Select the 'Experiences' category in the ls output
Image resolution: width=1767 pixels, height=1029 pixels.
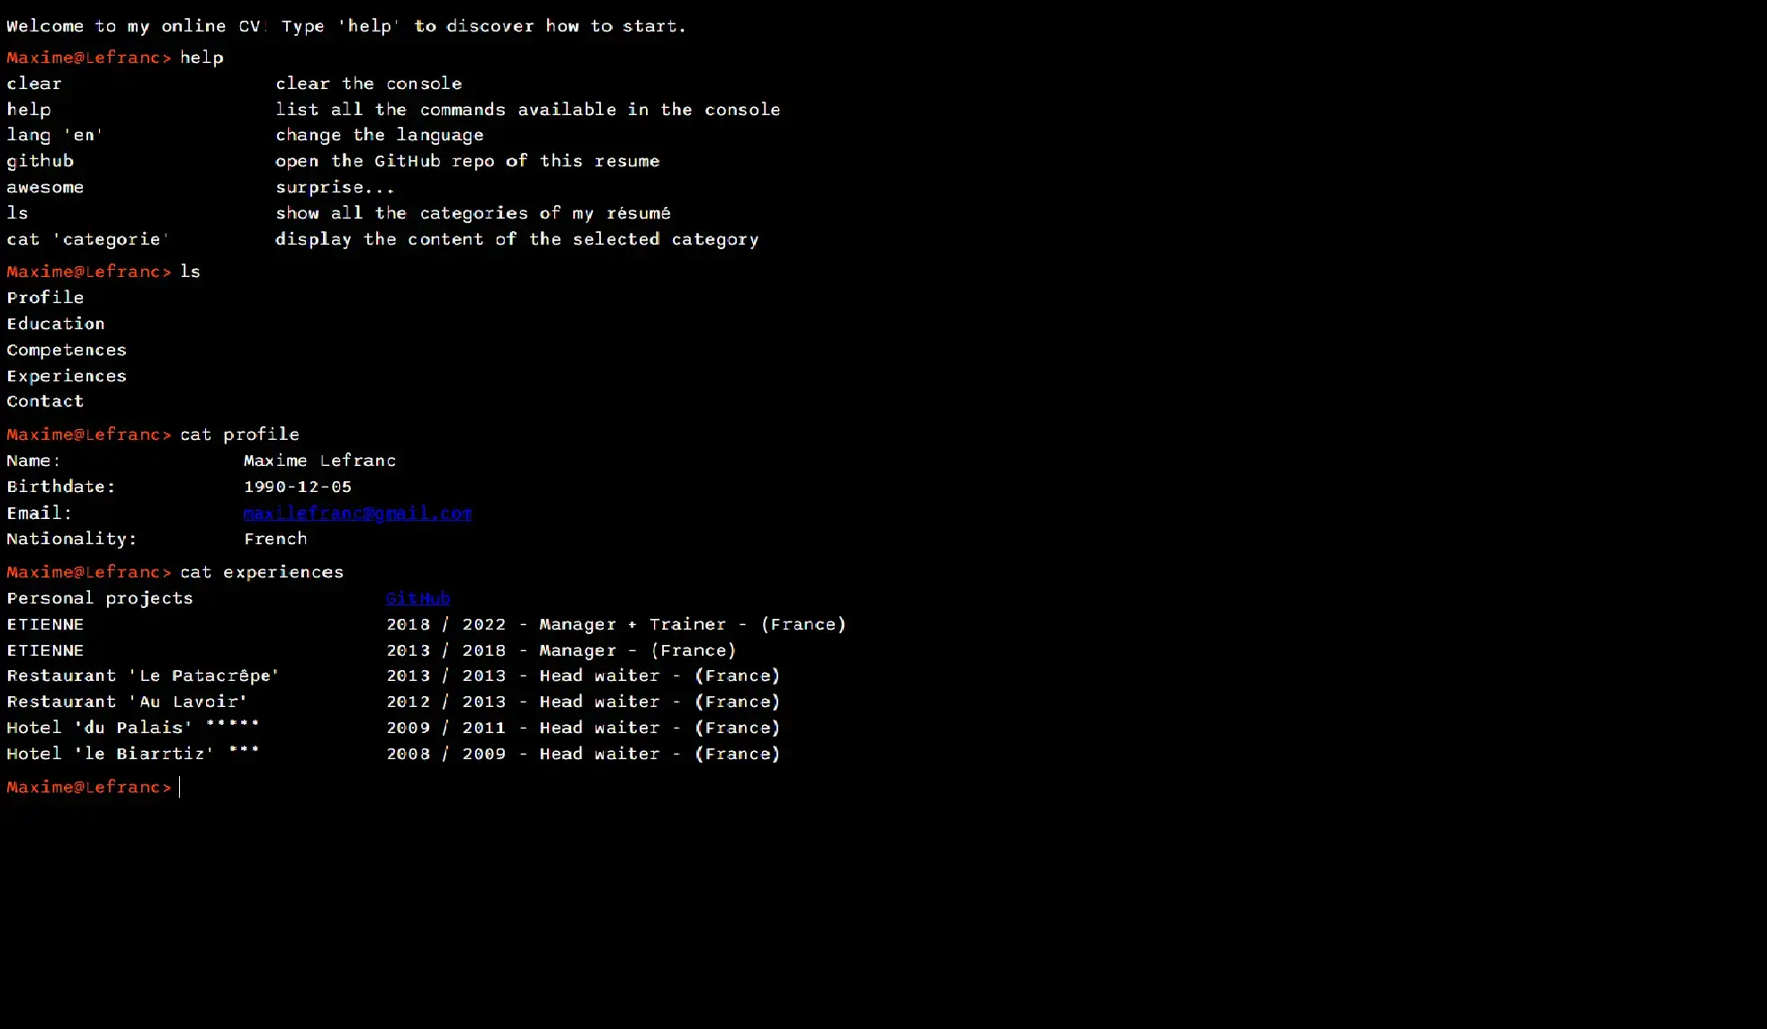[x=67, y=376]
